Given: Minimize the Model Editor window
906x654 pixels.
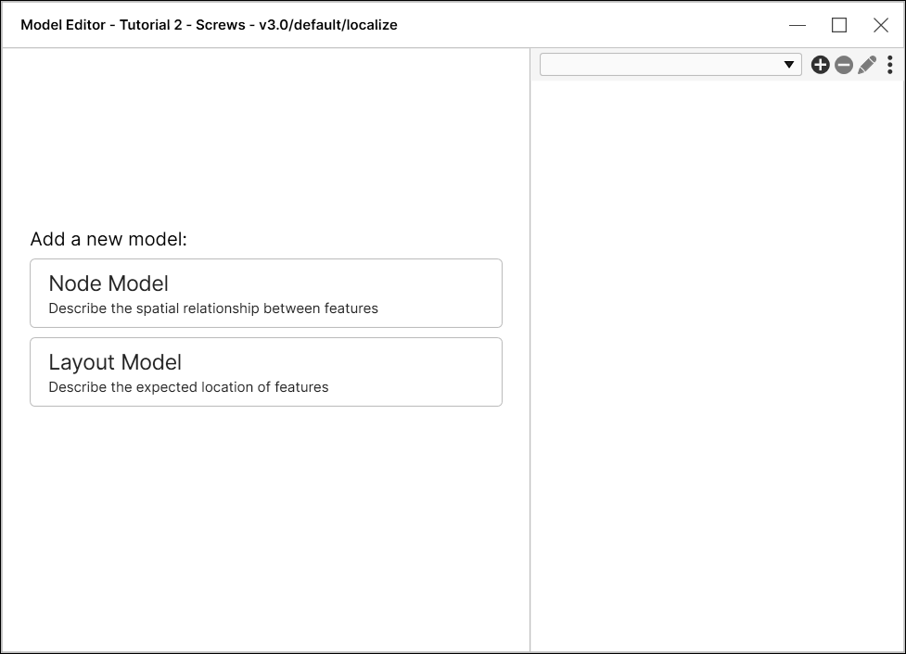Looking at the screenshot, I should tap(798, 25).
